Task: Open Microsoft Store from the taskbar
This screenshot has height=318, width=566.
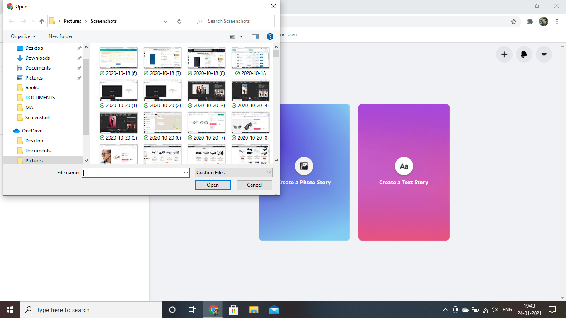Action: pos(233,310)
